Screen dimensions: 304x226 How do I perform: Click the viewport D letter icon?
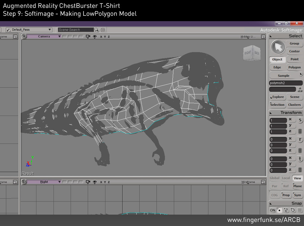24,182
